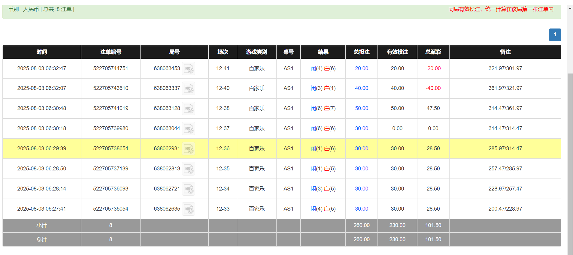Click video icon next to round 638063044
Screen dimensions: 573x255
point(189,129)
